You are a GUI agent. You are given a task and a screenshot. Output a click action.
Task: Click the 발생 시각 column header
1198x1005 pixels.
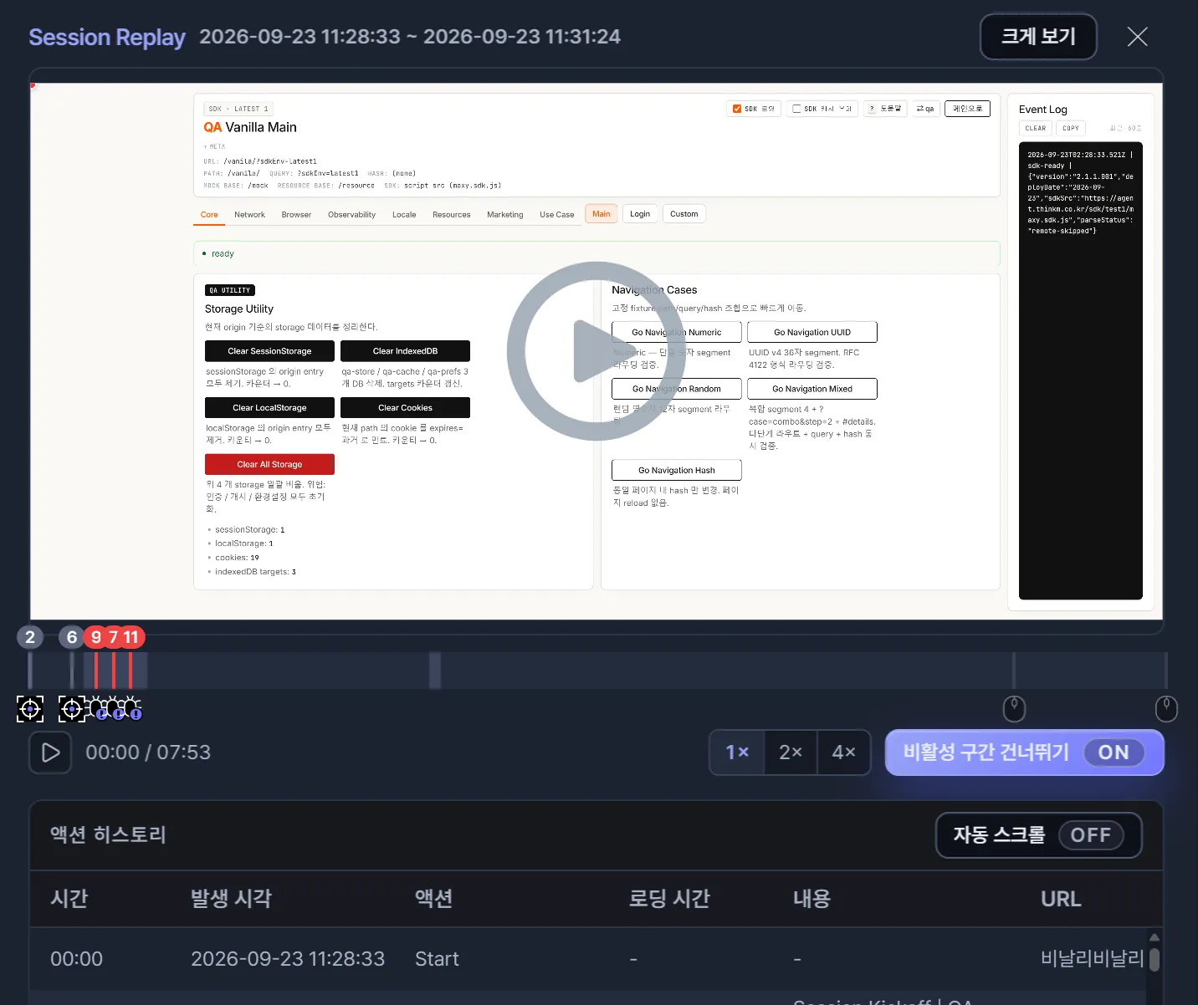(231, 899)
